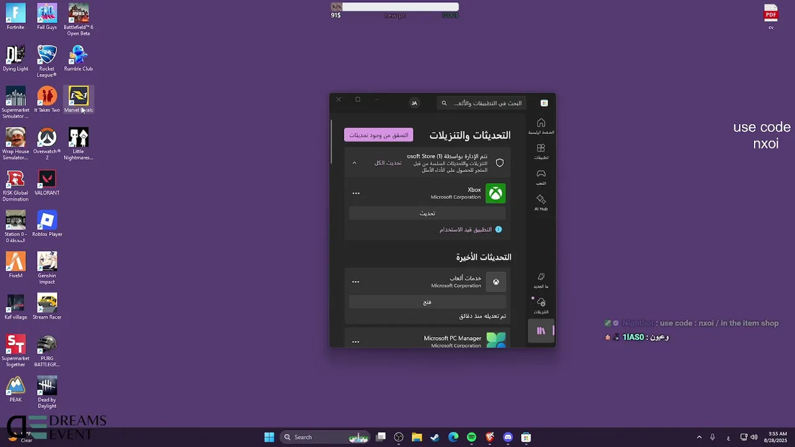Select the Marvel Rivals desktop icon
This screenshot has width=795, height=447.
[78, 99]
